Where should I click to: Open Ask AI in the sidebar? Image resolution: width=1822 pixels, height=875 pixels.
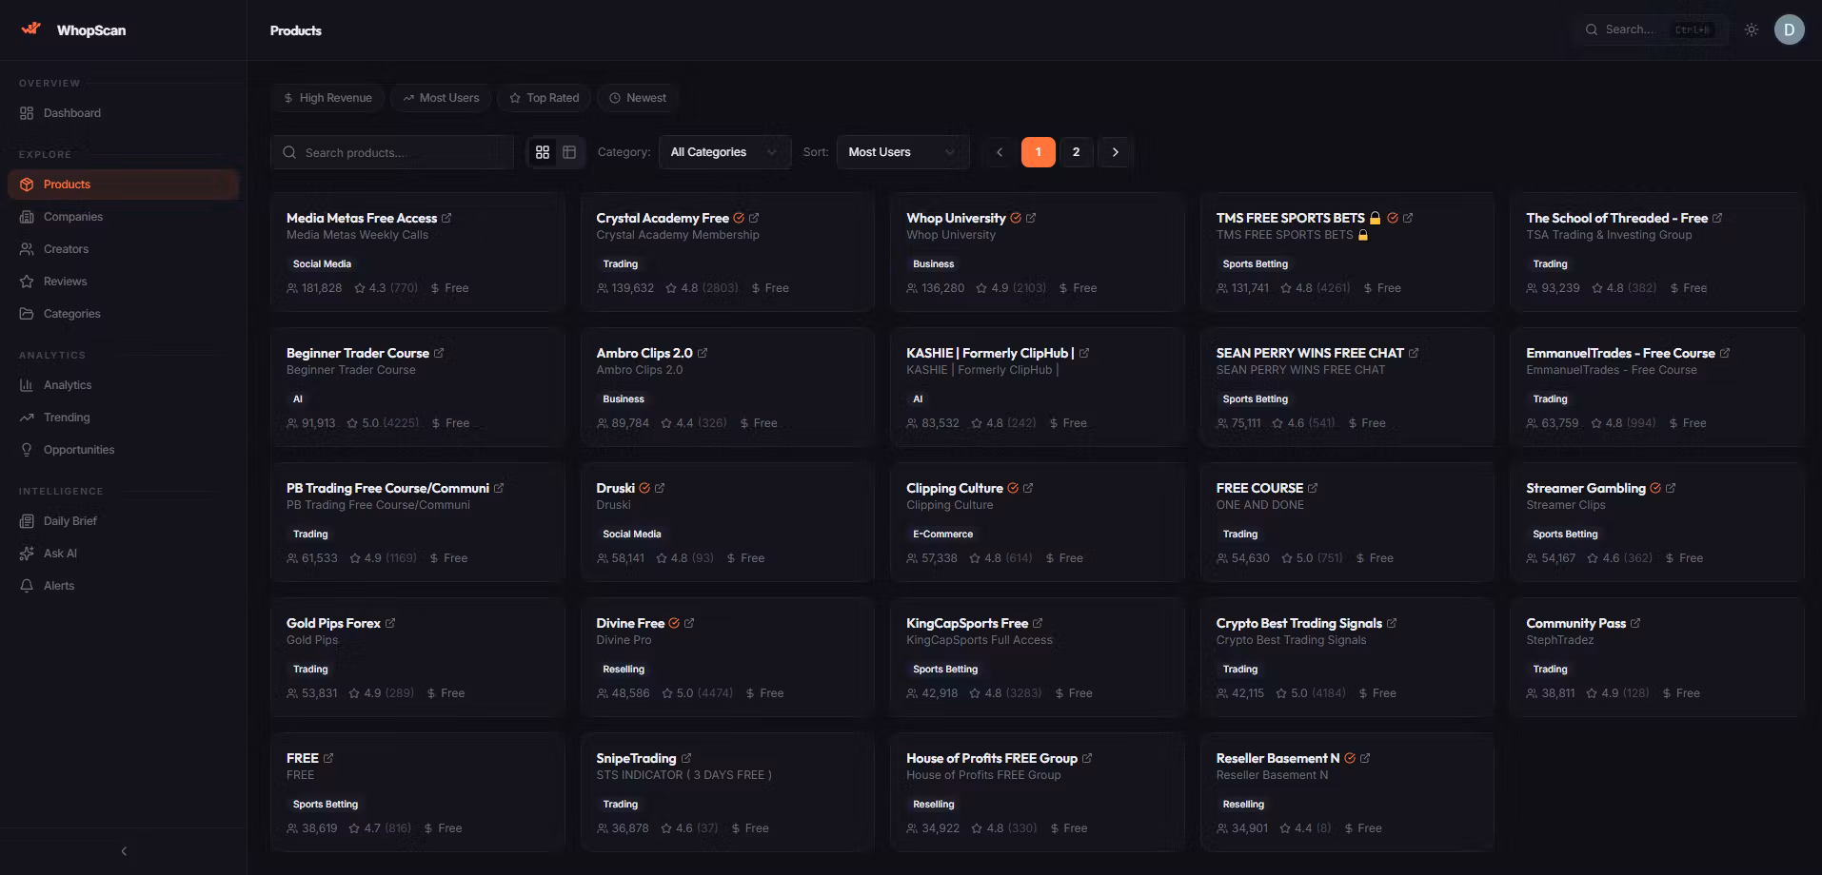point(123,554)
